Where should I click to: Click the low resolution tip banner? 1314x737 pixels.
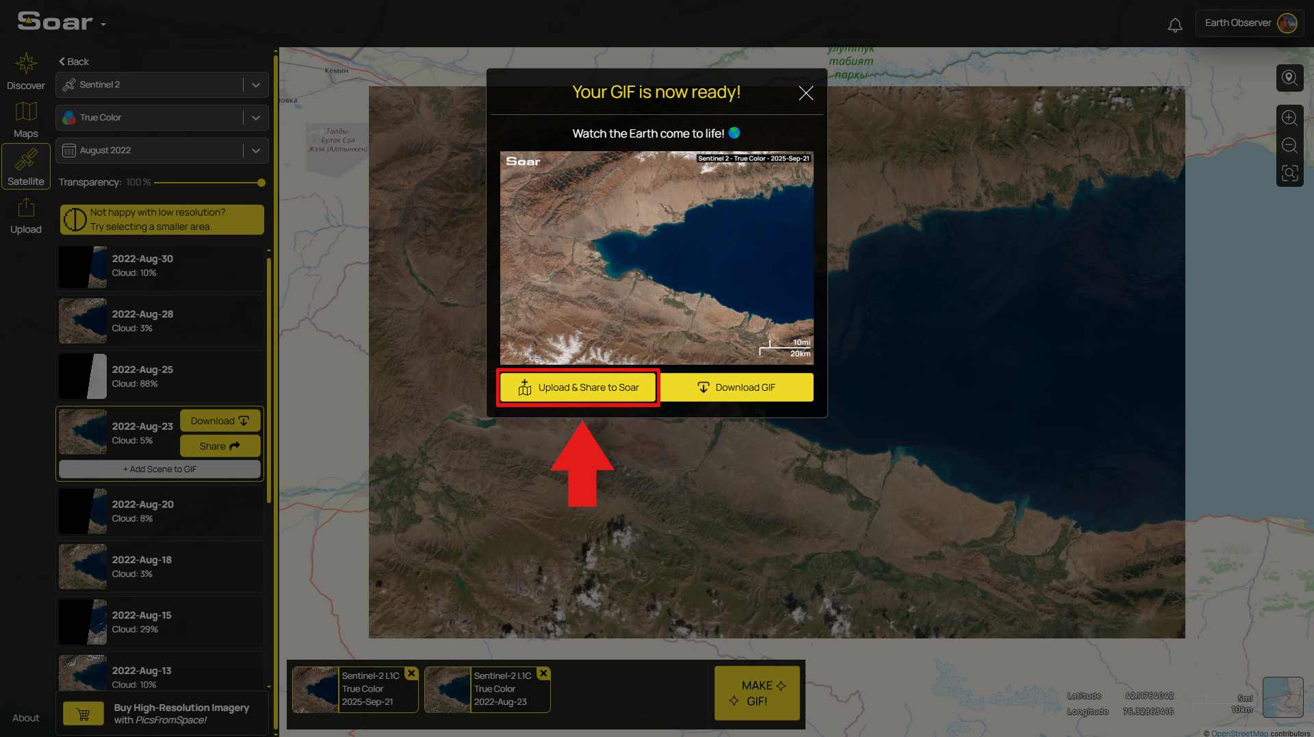tap(162, 220)
